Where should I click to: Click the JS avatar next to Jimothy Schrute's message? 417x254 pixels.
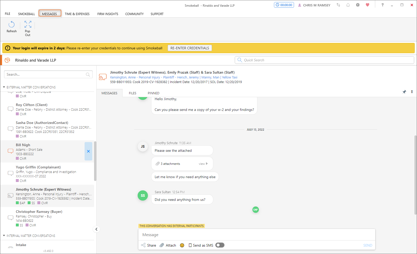pyautogui.click(x=143, y=147)
